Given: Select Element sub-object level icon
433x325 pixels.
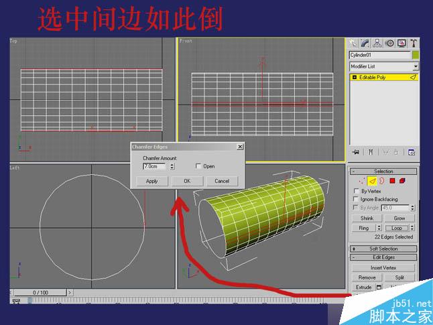Looking at the screenshot, I should [x=402, y=181].
